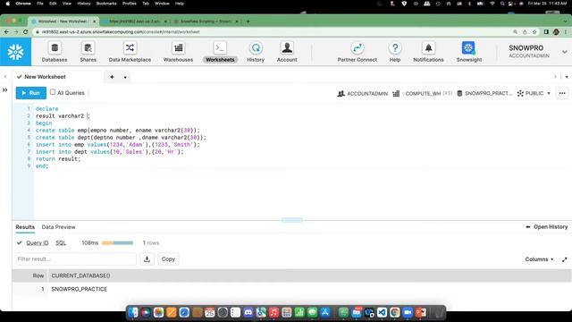Open Finder in the Dock
Viewport: 572px width, 322px height.
click(x=133, y=312)
